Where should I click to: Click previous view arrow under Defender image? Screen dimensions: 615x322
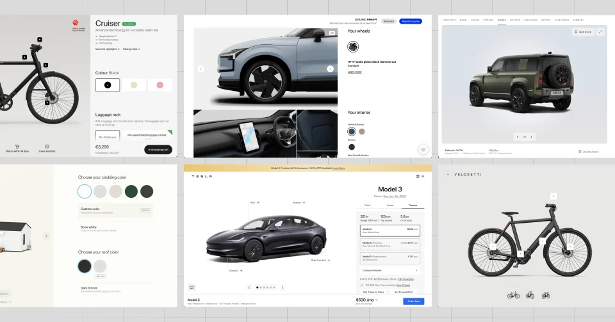pyautogui.click(x=518, y=137)
